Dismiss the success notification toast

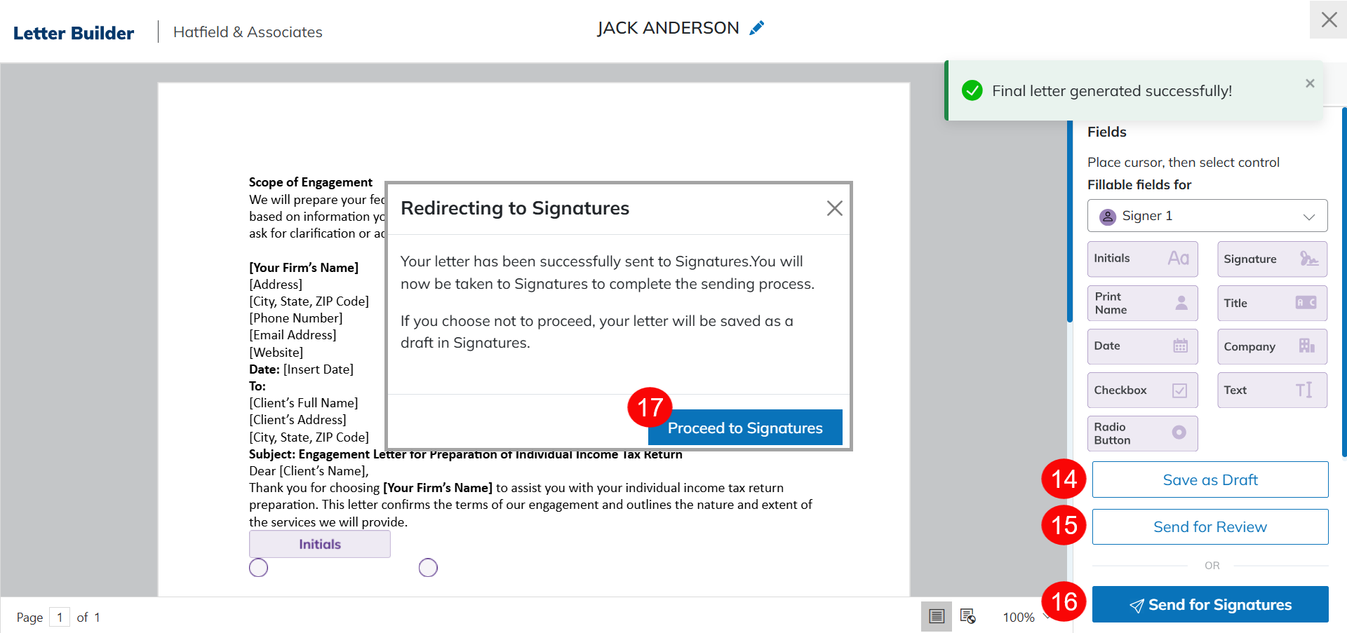pyautogui.click(x=1309, y=83)
